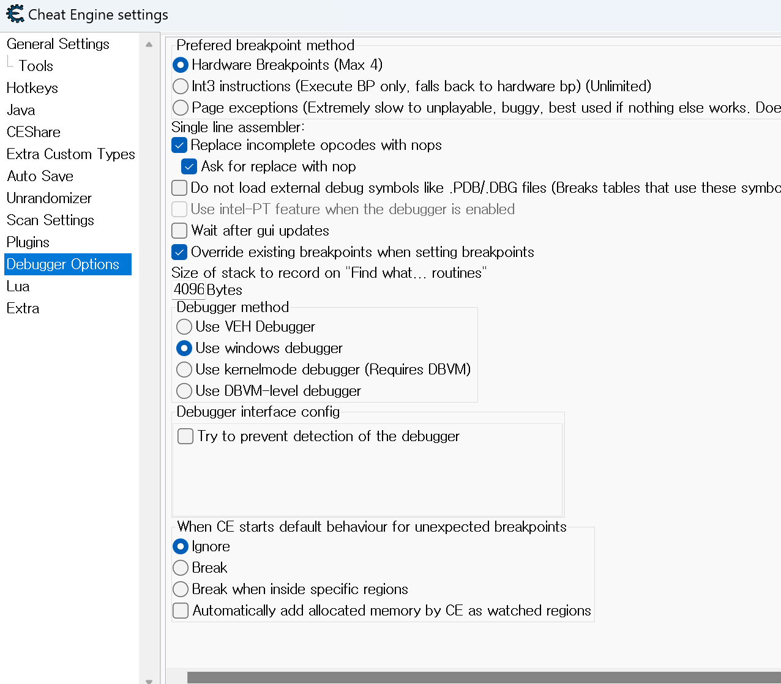The image size is (781, 684).
Task: Choose Page exceptions breakpoint method
Action: (181, 108)
